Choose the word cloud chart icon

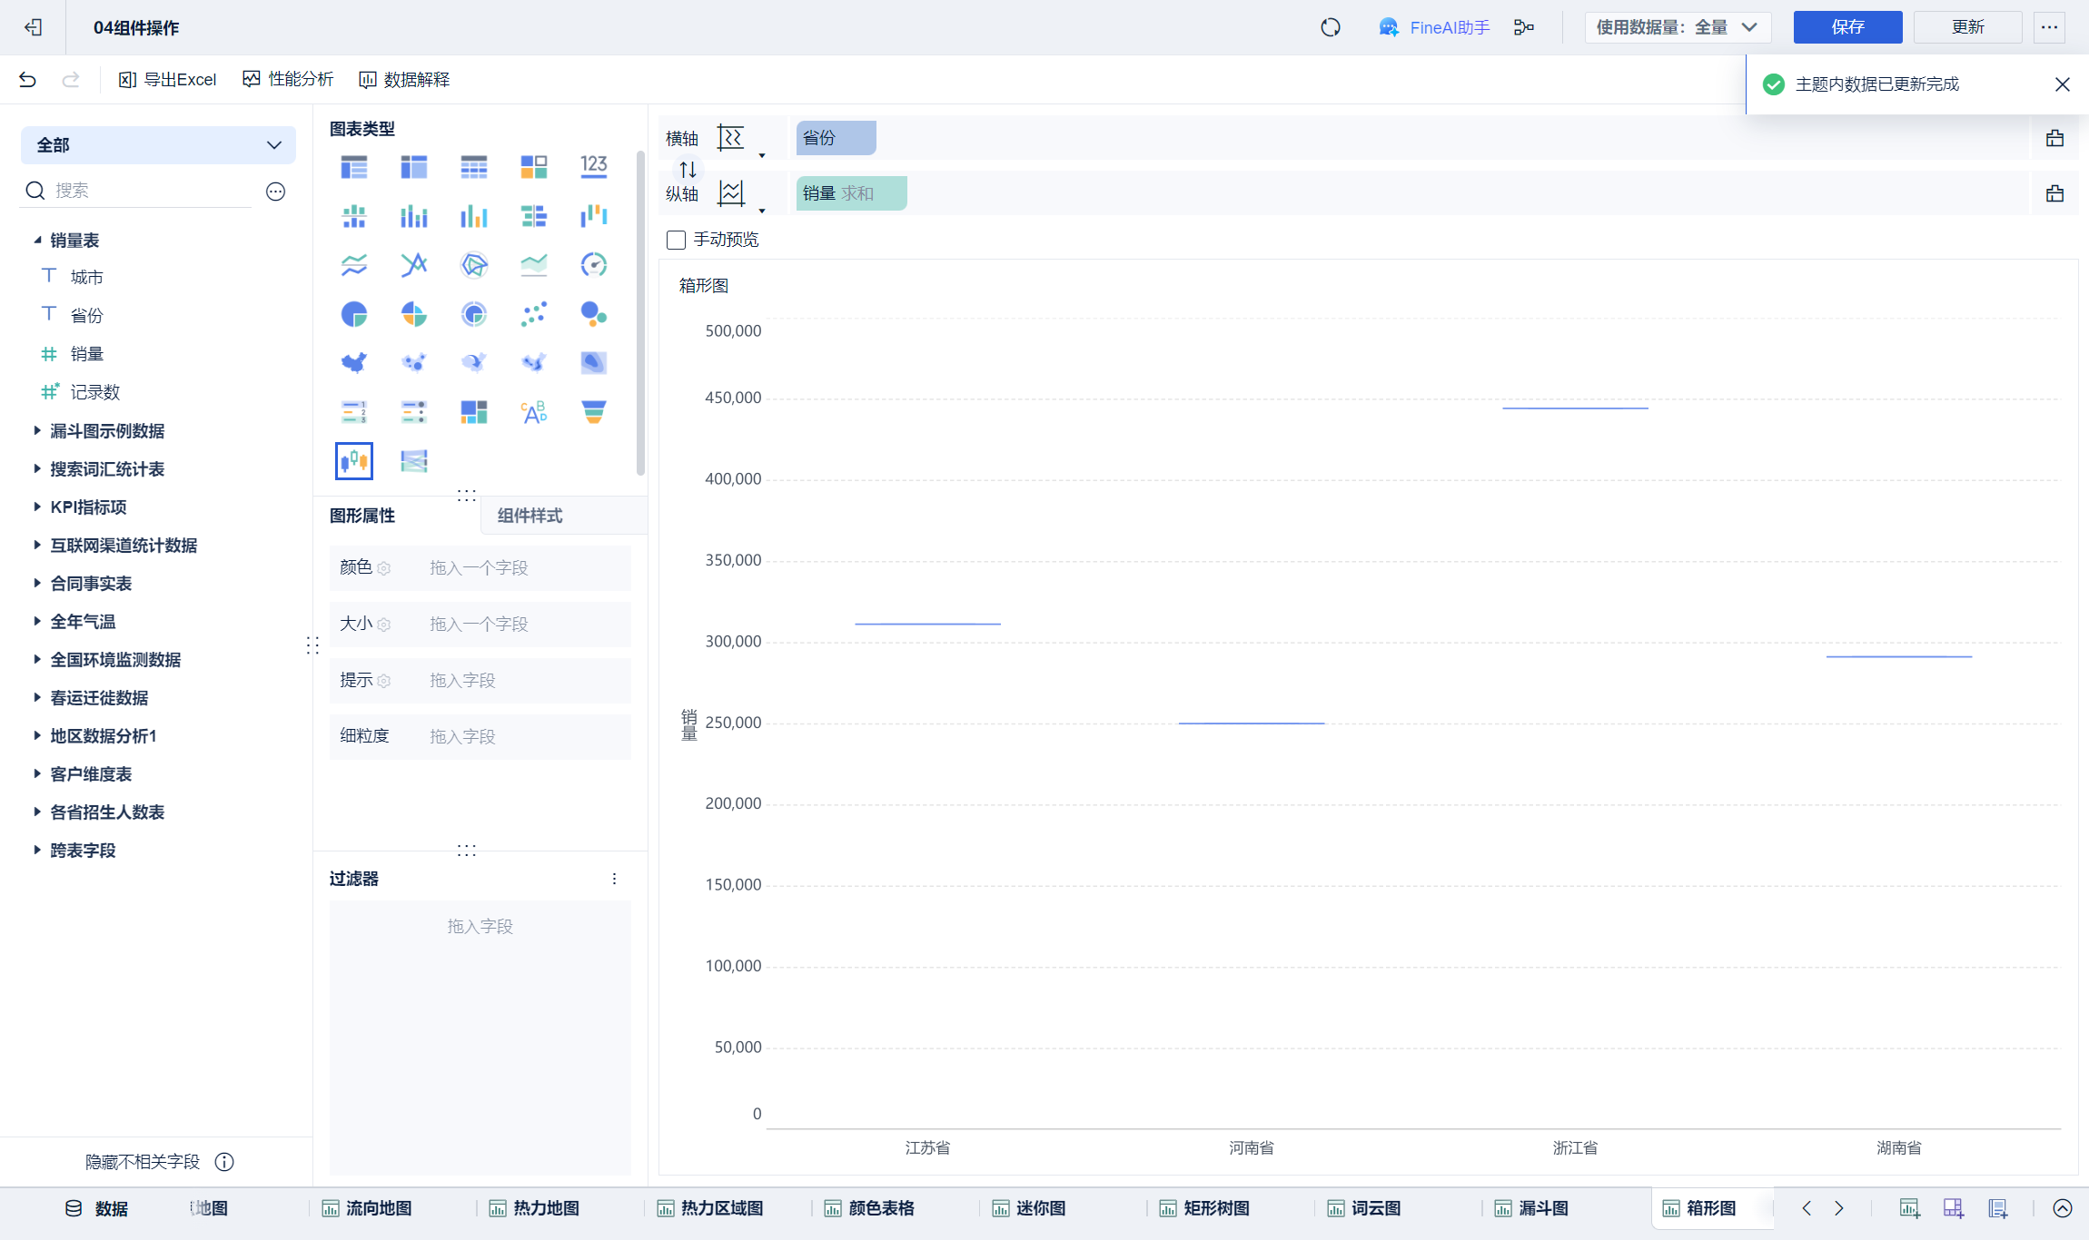tap(533, 412)
